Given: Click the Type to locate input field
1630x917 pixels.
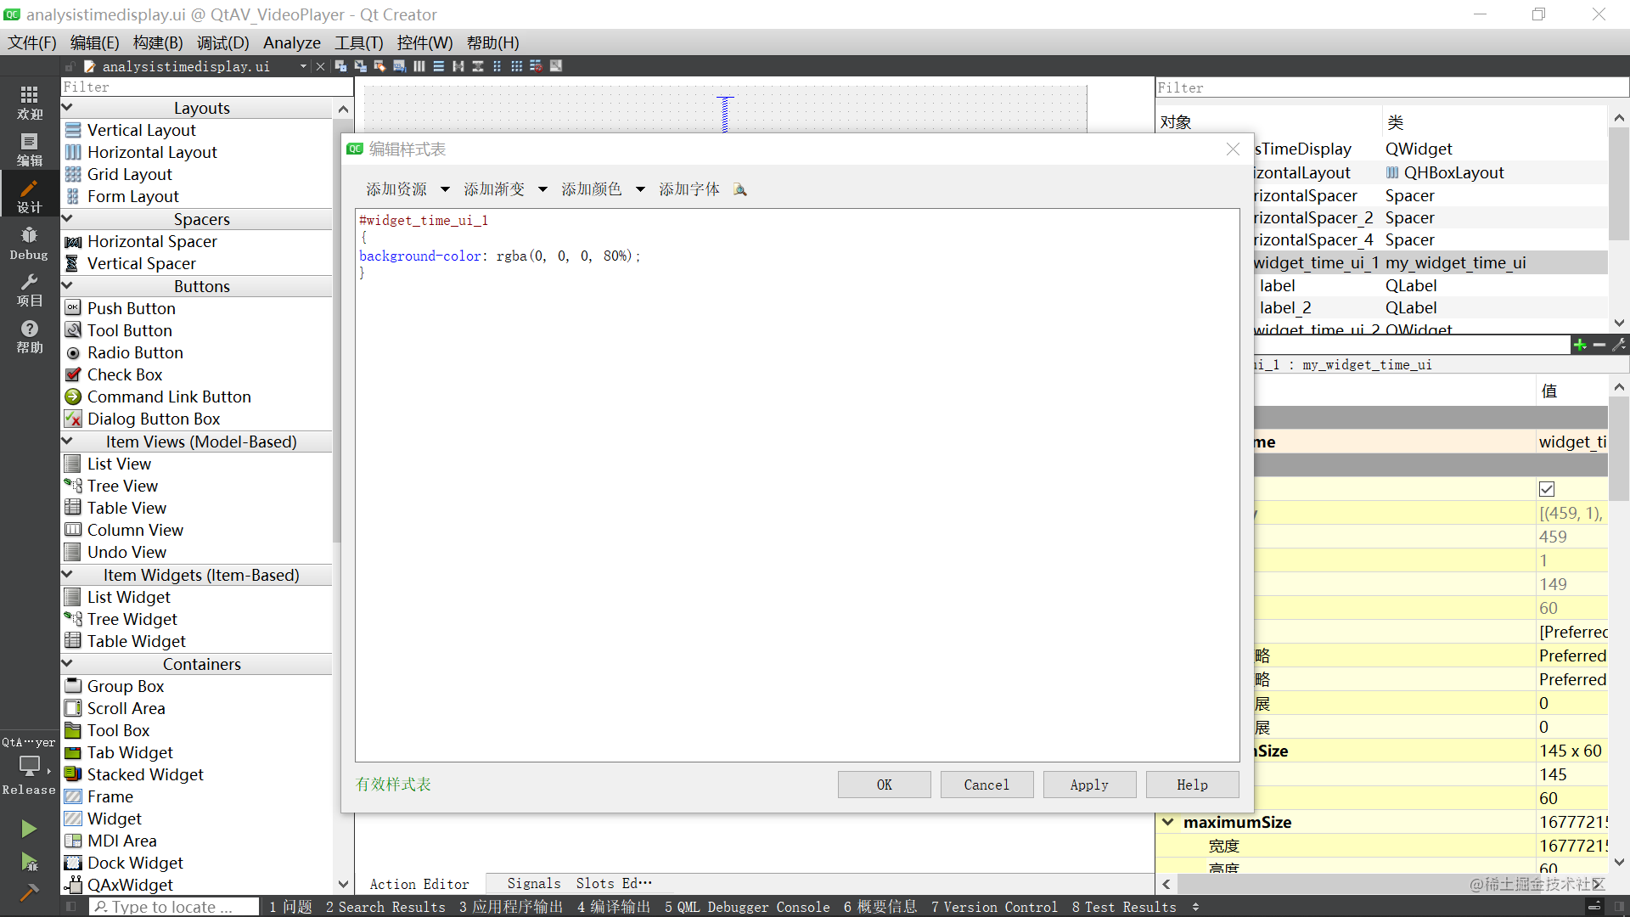Looking at the screenshot, I should coord(174,907).
